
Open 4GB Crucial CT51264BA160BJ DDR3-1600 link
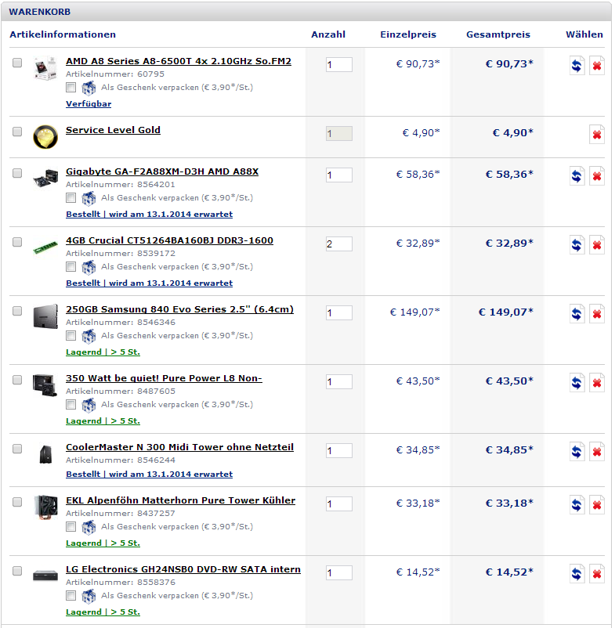point(169,240)
